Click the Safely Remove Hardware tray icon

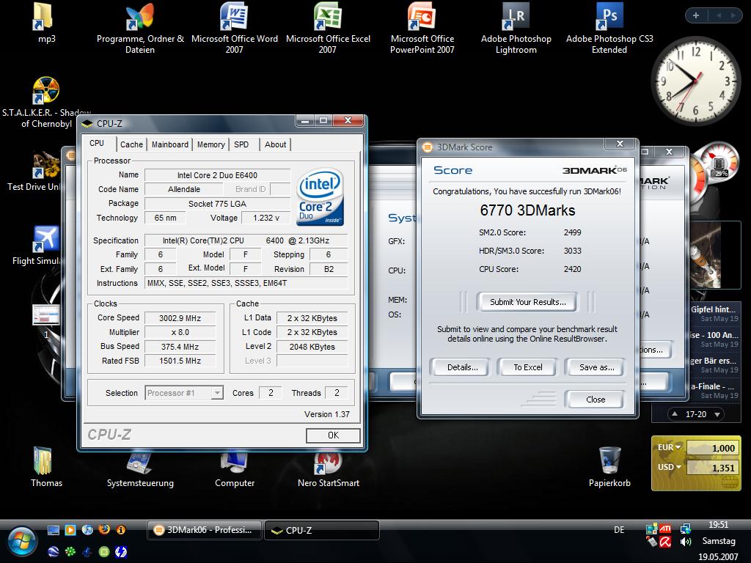pyautogui.click(x=651, y=542)
